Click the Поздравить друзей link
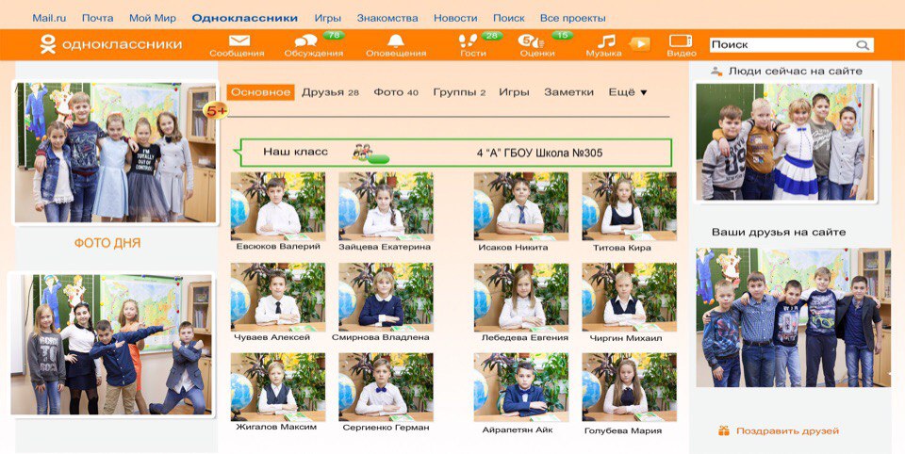 click(787, 431)
